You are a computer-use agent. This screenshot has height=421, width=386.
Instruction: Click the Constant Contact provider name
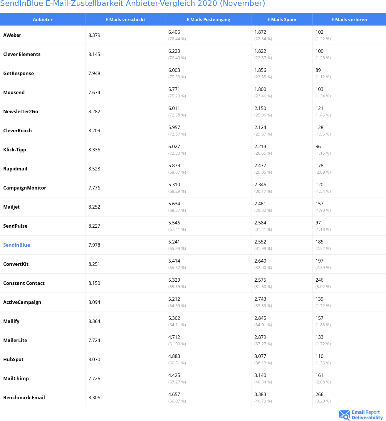pos(24,283)
